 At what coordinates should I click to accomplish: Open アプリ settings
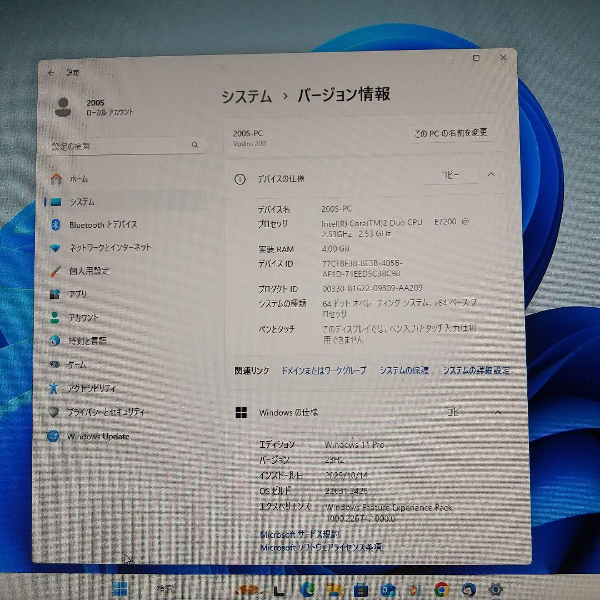pyautogui.click(x=78, y=294)
